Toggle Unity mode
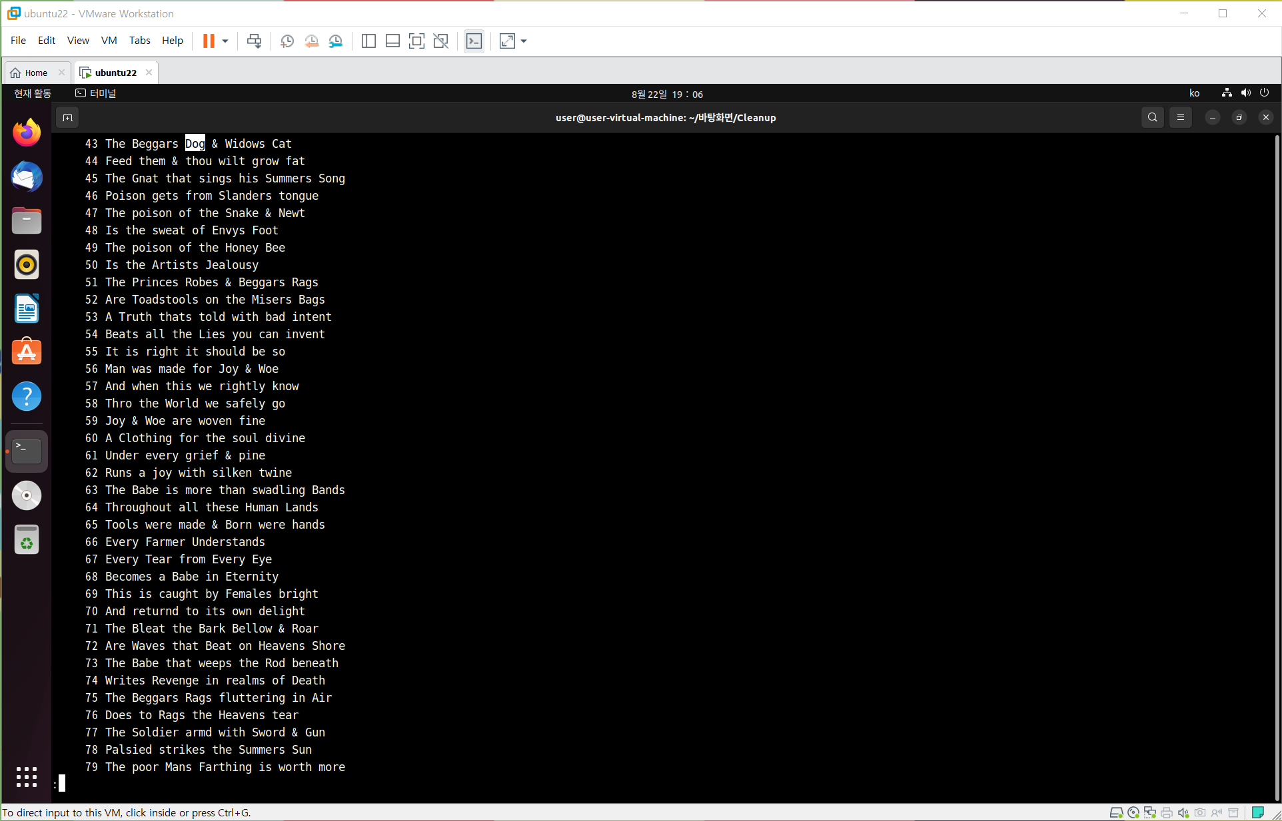Screen dimensions: 1282x821 [440, 41]
